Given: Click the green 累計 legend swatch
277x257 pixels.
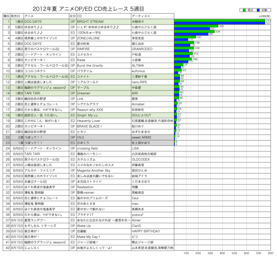Looking at the screenshot, I should click(244, 10).
